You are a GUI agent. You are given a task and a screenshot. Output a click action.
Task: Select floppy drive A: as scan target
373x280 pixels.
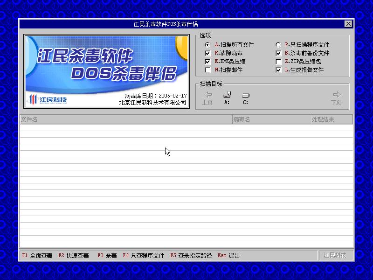click(x=227, y=98)
